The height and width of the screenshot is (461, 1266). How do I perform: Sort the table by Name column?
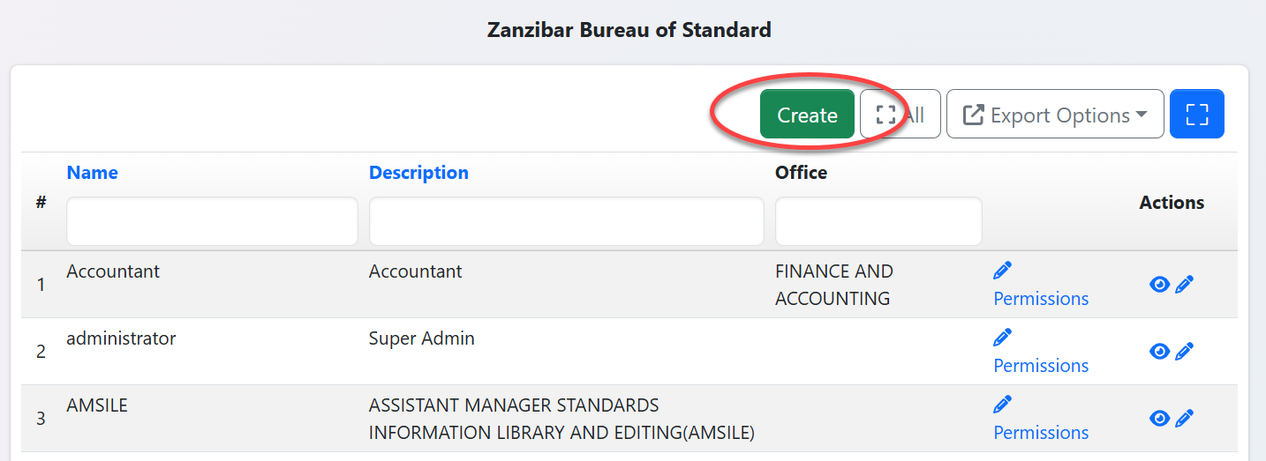[92, 173]
